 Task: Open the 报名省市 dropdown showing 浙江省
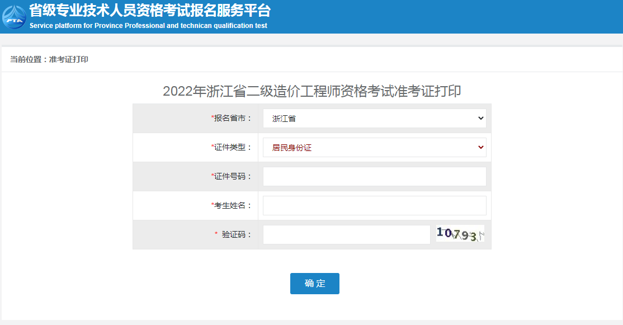(x=374, y=119)
